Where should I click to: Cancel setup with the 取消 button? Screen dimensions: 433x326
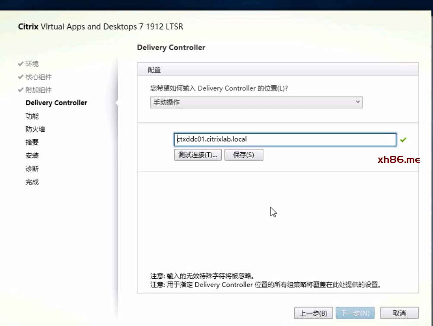coord(399,313)
